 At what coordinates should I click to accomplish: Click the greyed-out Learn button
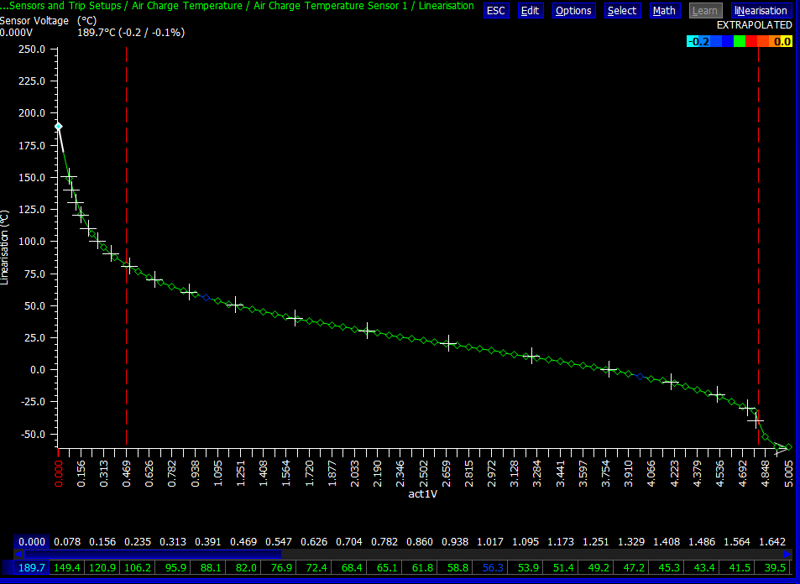705,11
